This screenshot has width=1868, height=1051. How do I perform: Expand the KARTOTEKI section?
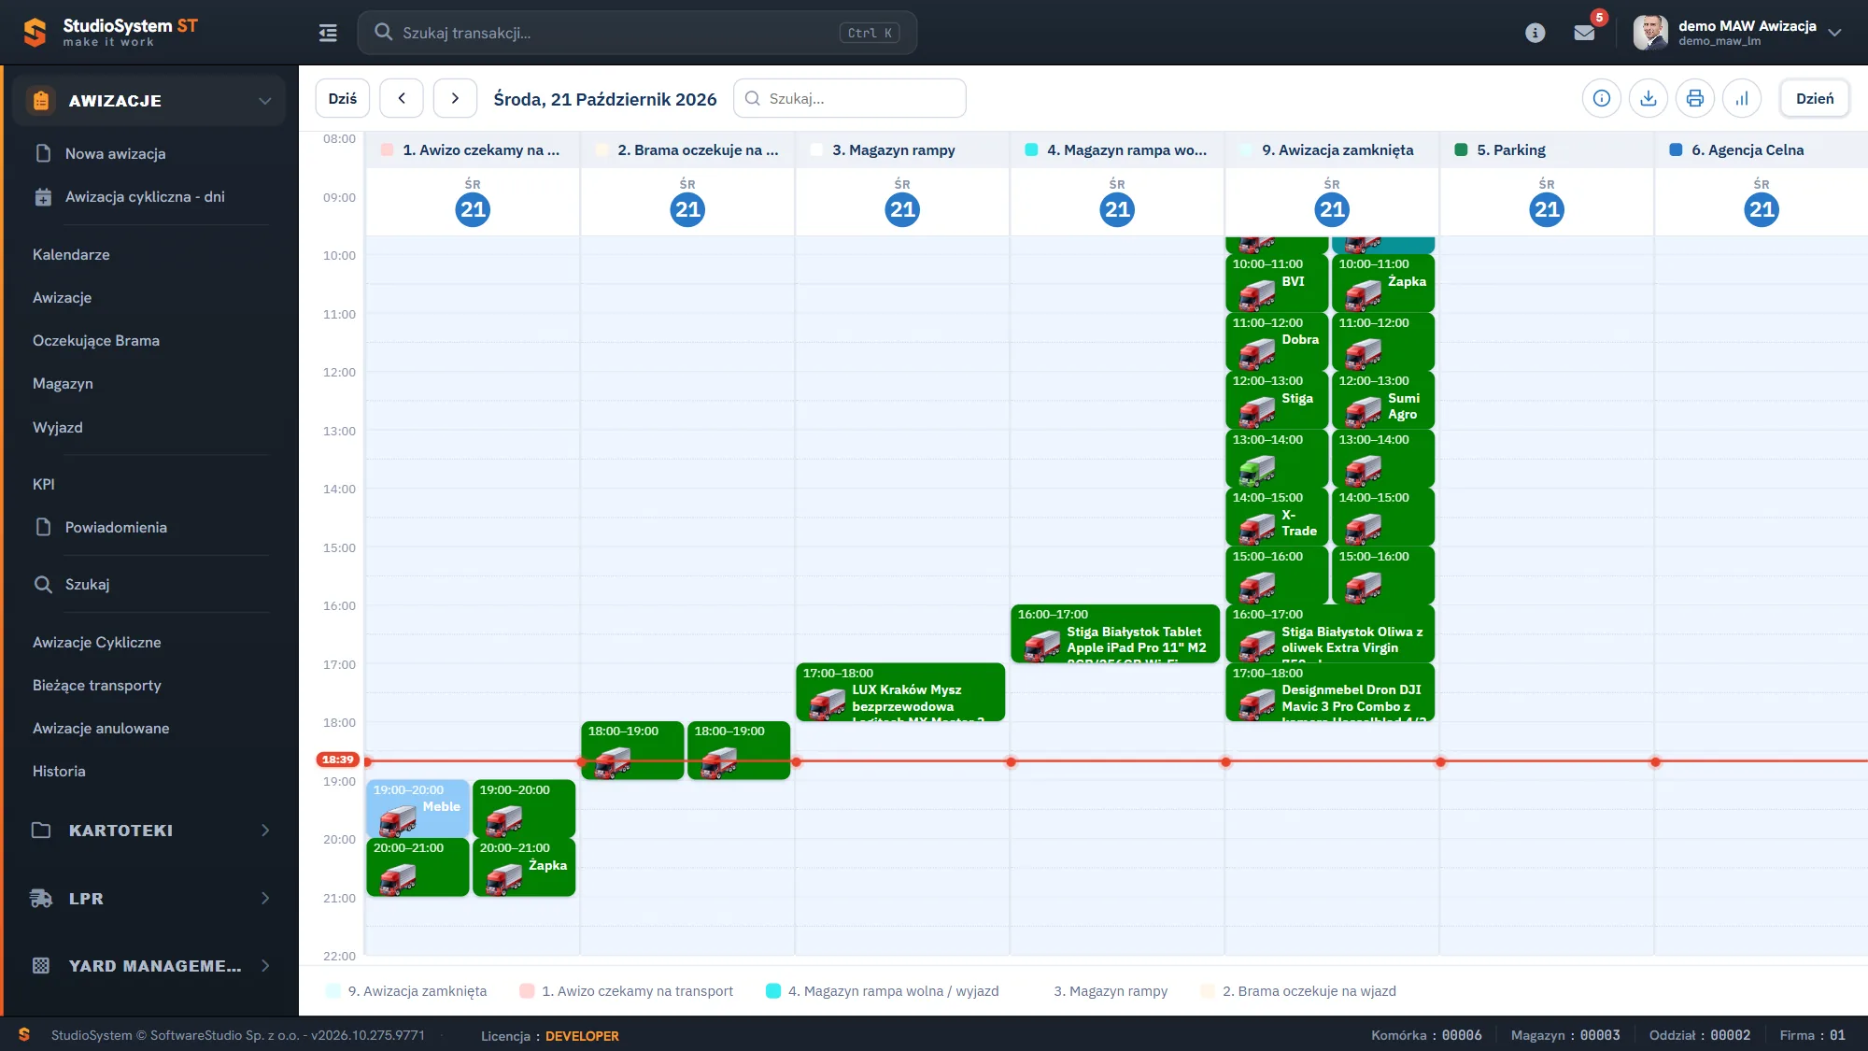click(149, 831)
